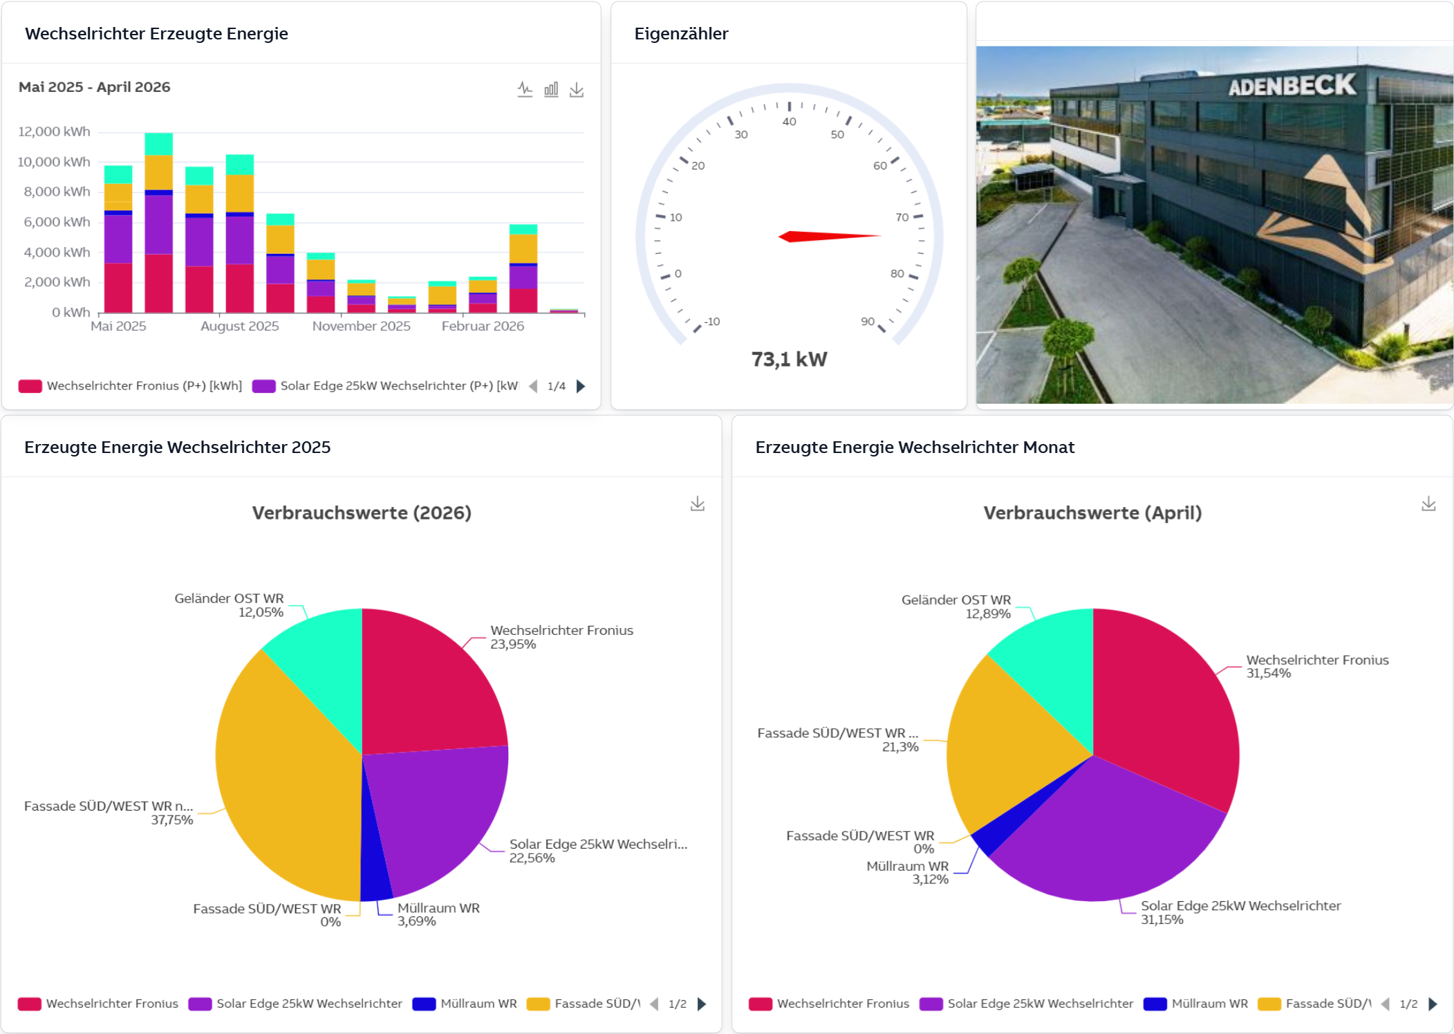Download the Verbrauchswerte (April) pie chart

point(1428,504)
